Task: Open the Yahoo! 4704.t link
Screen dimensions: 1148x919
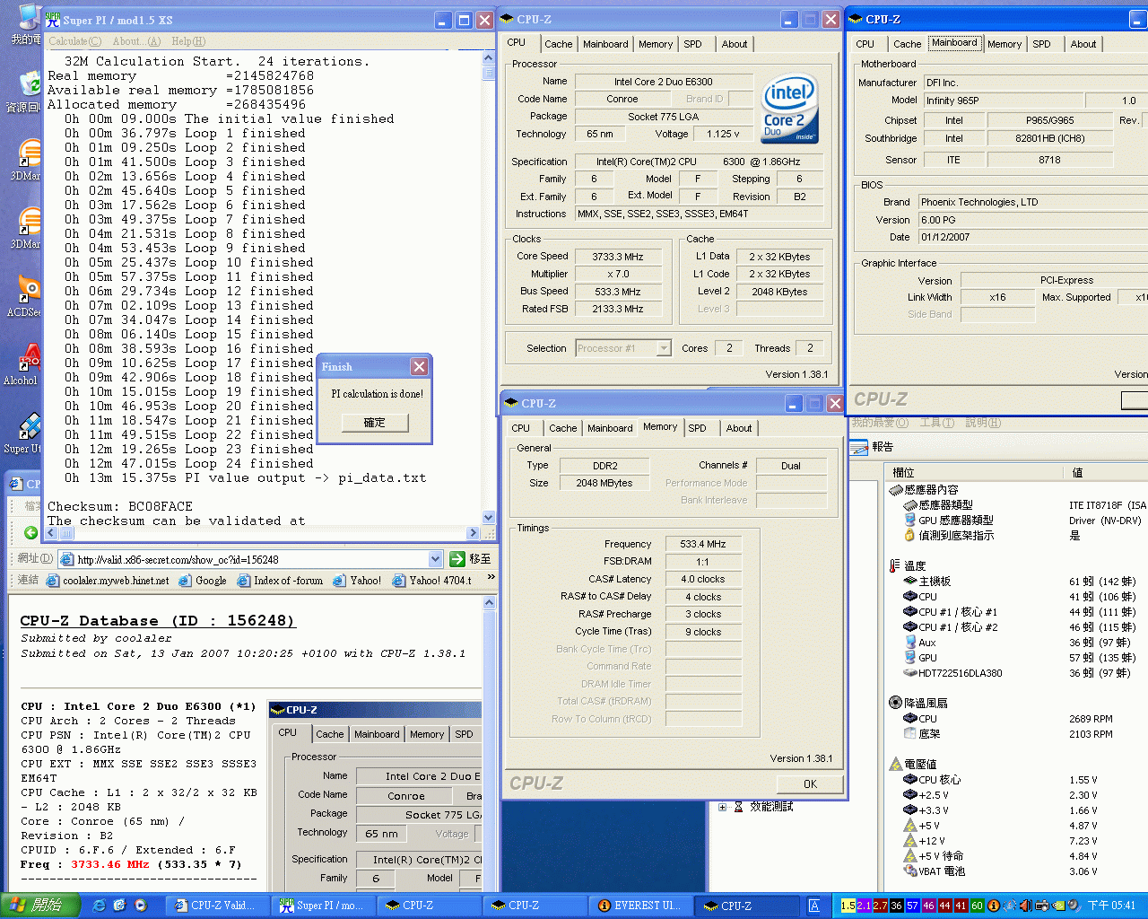Action: (432, 581)
